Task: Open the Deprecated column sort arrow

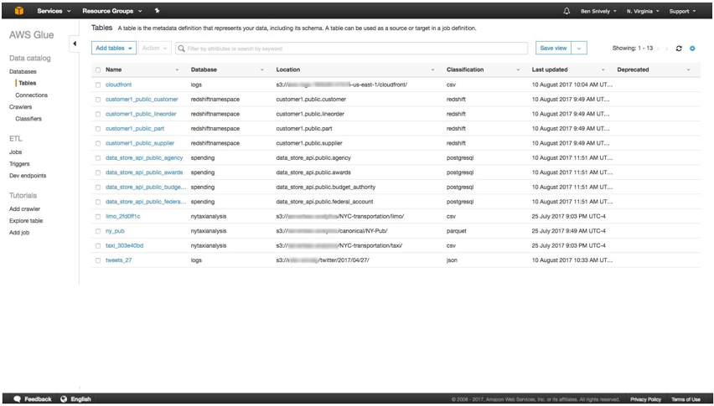Action: [x=688, y=70]
